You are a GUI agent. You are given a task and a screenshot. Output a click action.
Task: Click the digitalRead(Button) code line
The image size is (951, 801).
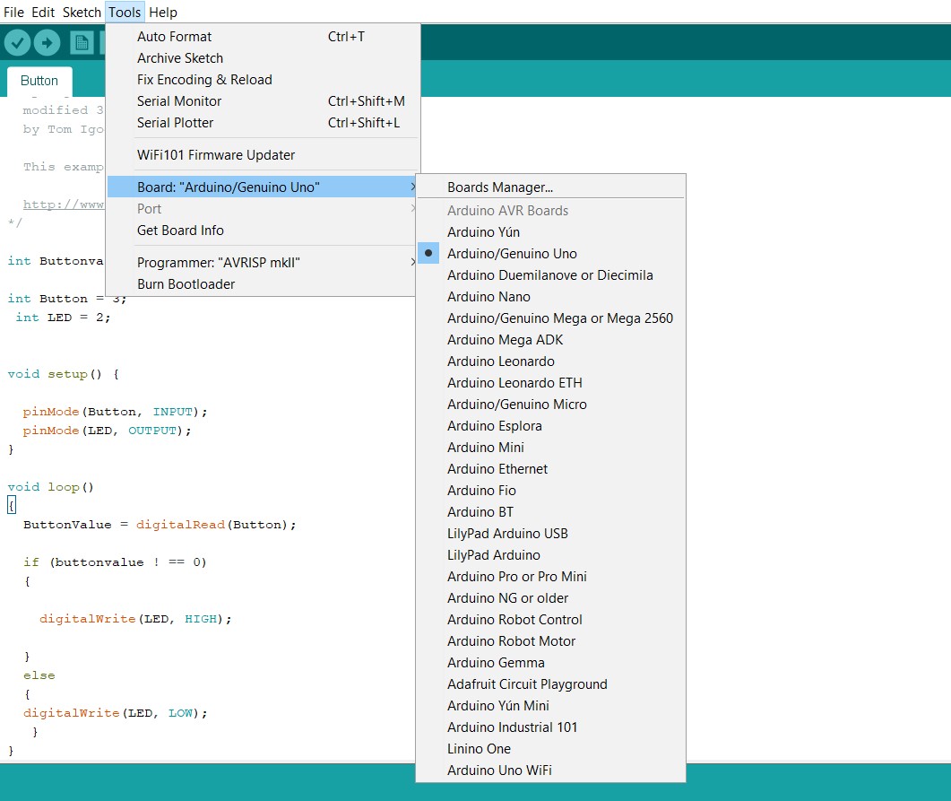click(x=160, y=525)
